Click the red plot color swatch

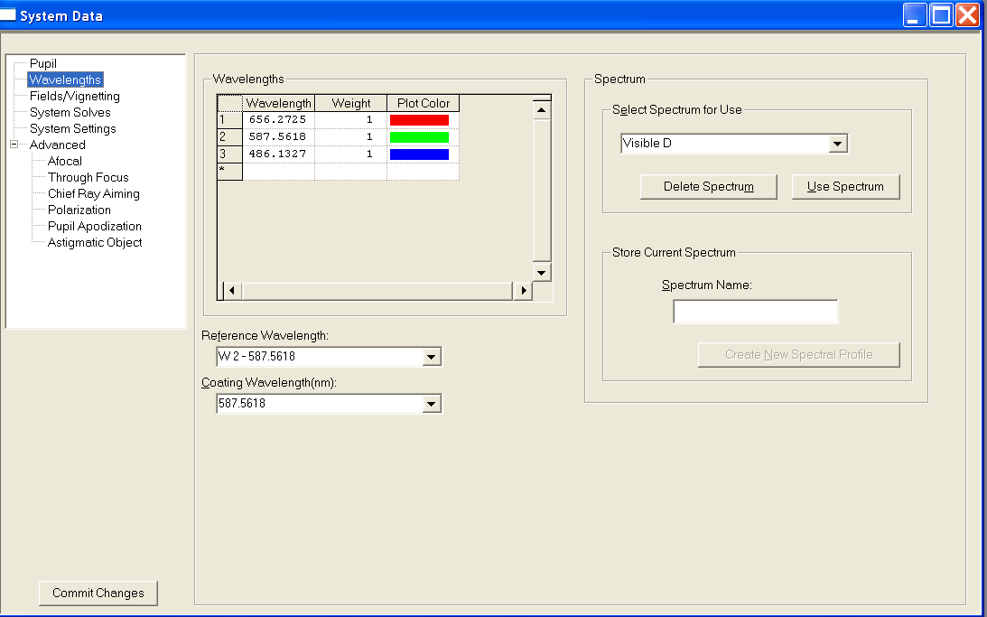(419, 120)
